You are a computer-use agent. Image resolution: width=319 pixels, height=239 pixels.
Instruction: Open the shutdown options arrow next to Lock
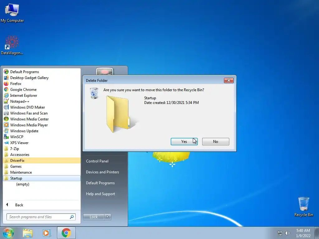[x=107, y=217]
